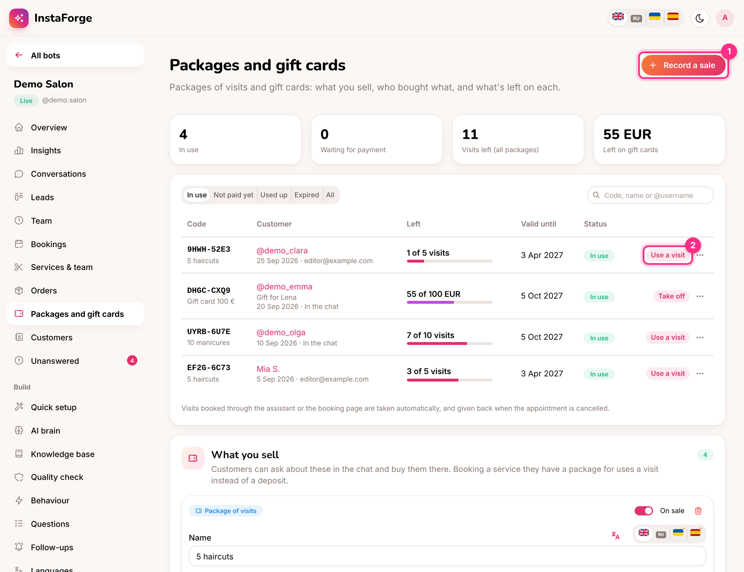The image size is (744, 572).
Task: Click the Quick setup wand icon
Action: 19,407
